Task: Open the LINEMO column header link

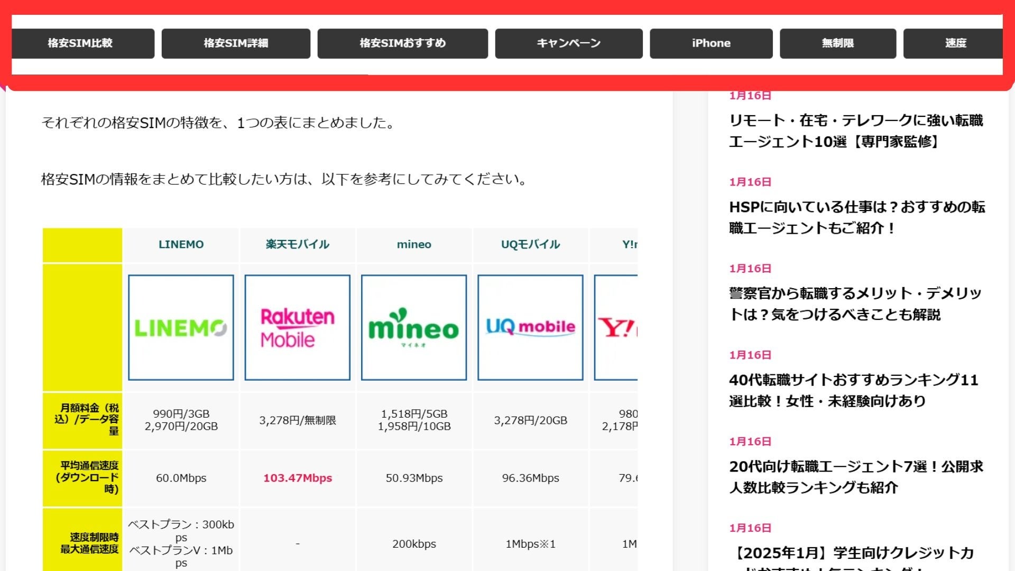Action: tap(181, 244)
